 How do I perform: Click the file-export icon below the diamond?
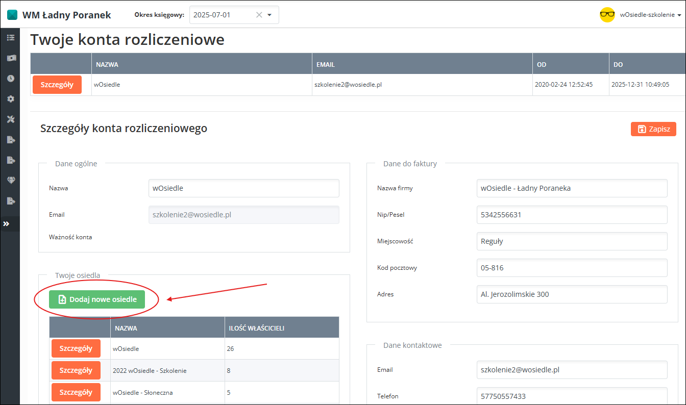pyautogui.click(x=10, y=201)
